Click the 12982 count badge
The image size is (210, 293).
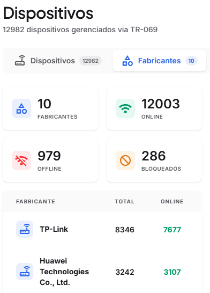point(91,61)
